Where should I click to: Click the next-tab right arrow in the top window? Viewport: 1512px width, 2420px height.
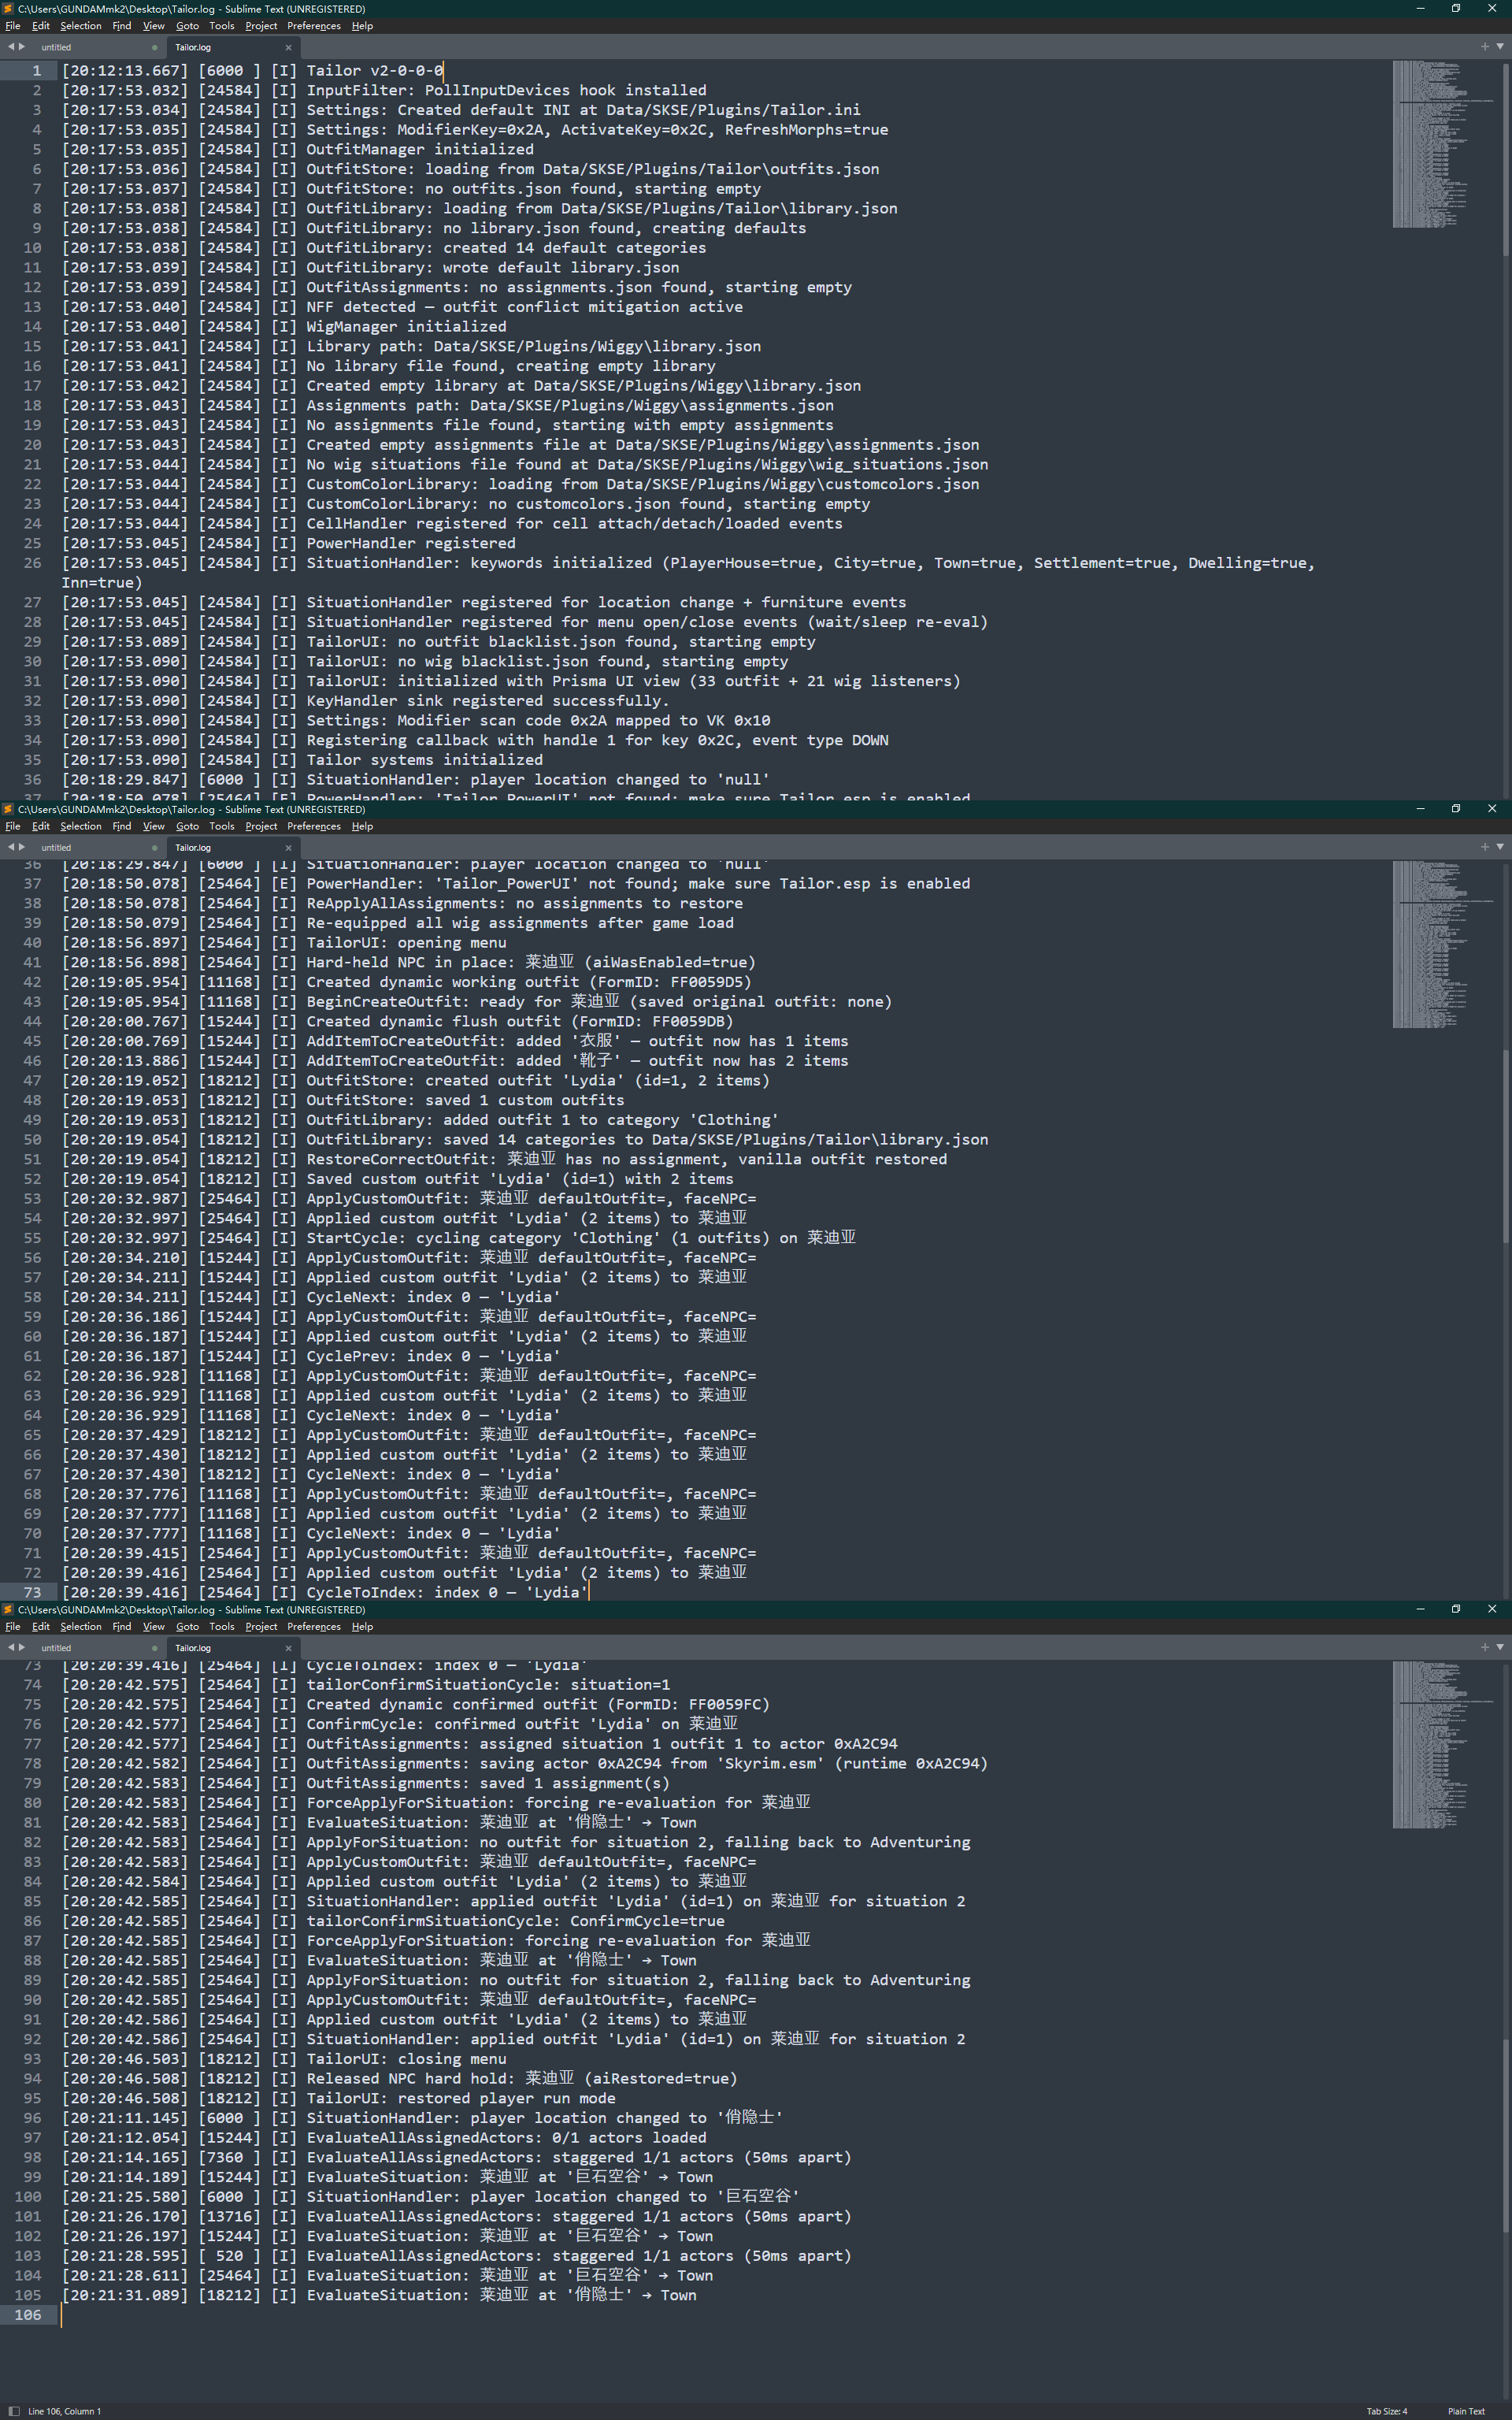click(x=22, y=46)
